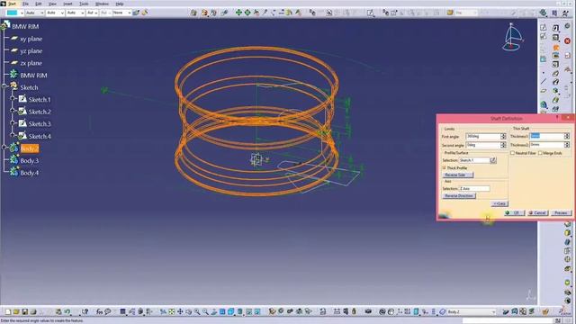The height and width of the screenshot is (324, 576).
Task: Select Body.4 in the specification tree
Action: pyautogui.click(x=30, y=173)
